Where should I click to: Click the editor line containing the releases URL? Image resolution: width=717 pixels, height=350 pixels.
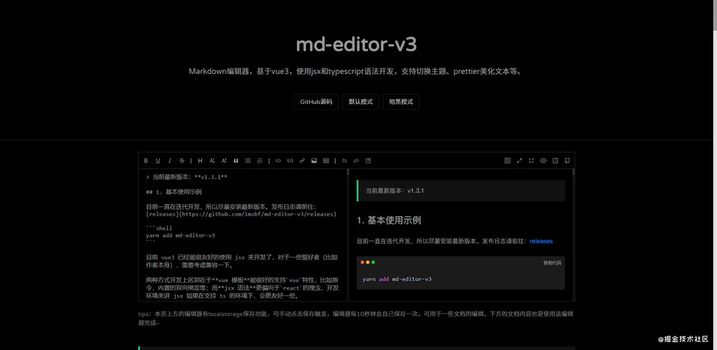(x=241, y=214)
